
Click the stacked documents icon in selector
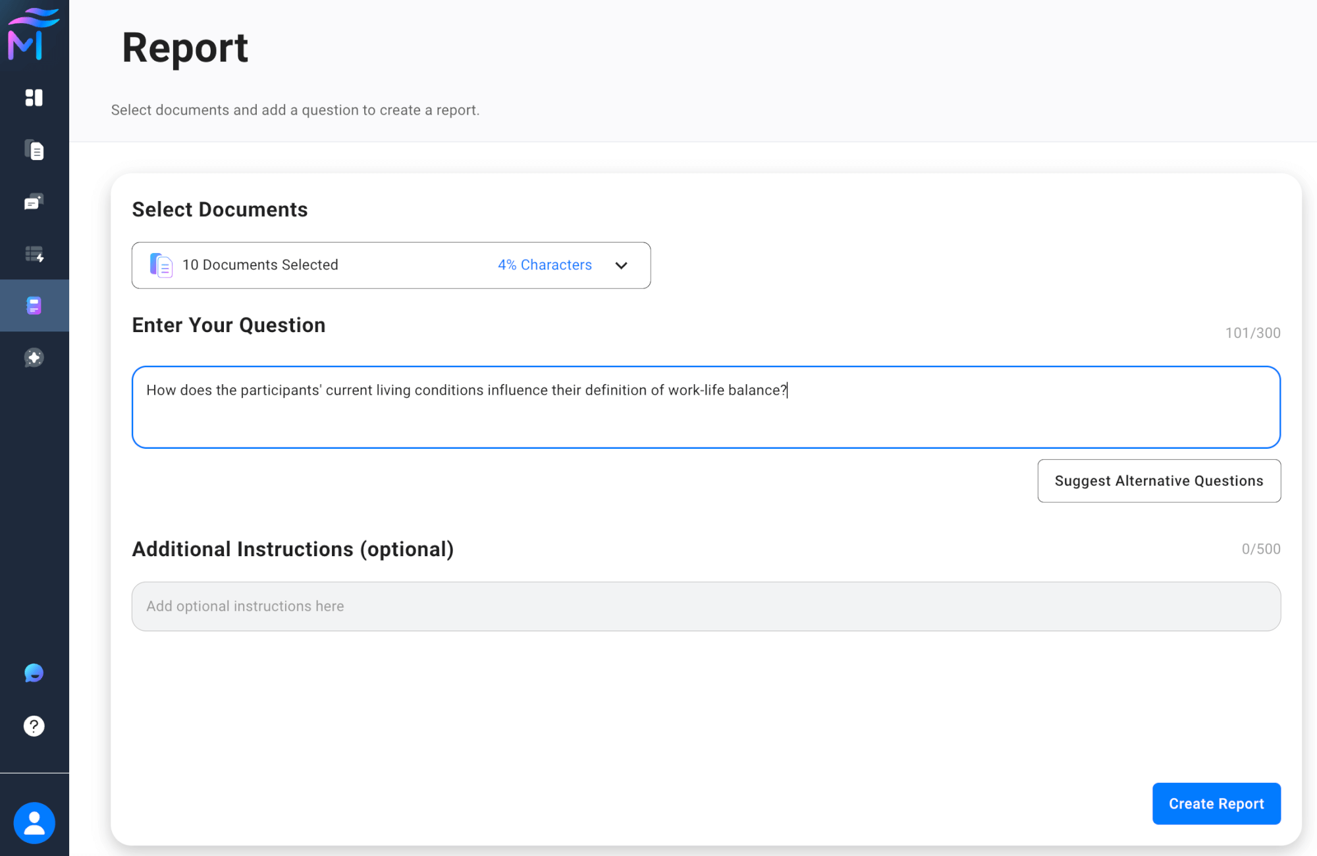point(161,265)
